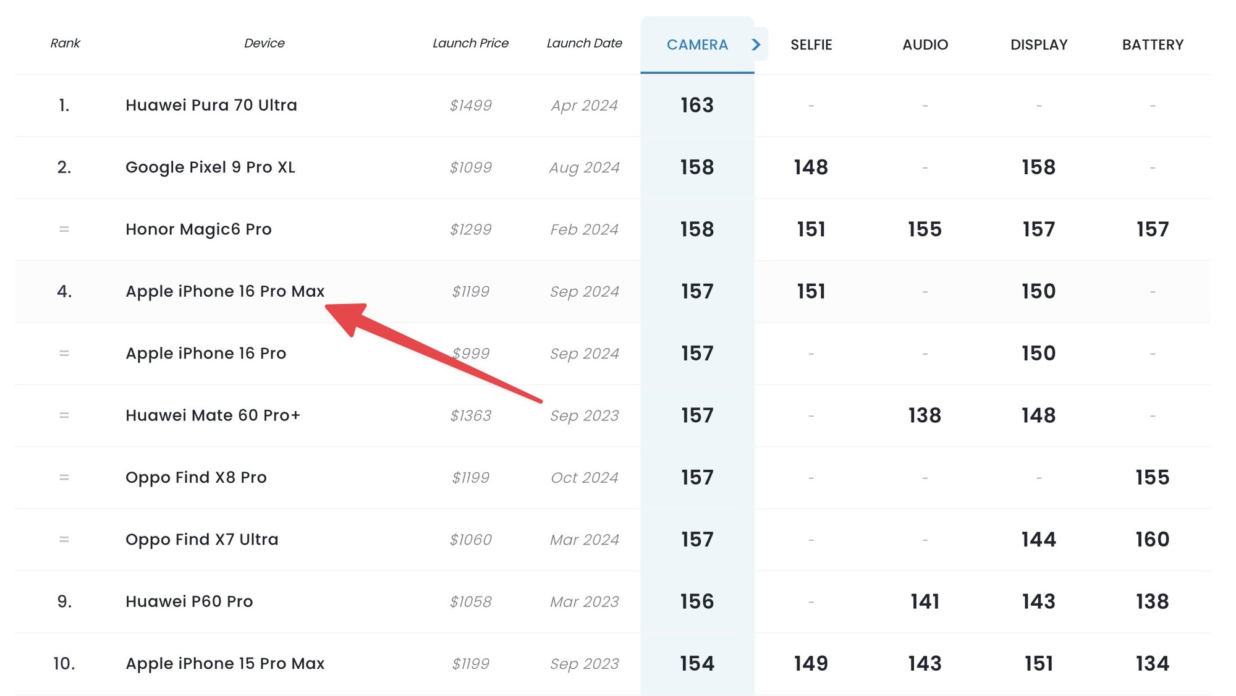1236x696 pixels.
Task: Click display score 158 for Pixel 9 Pro XL
Action: [x=1039, y=168]
